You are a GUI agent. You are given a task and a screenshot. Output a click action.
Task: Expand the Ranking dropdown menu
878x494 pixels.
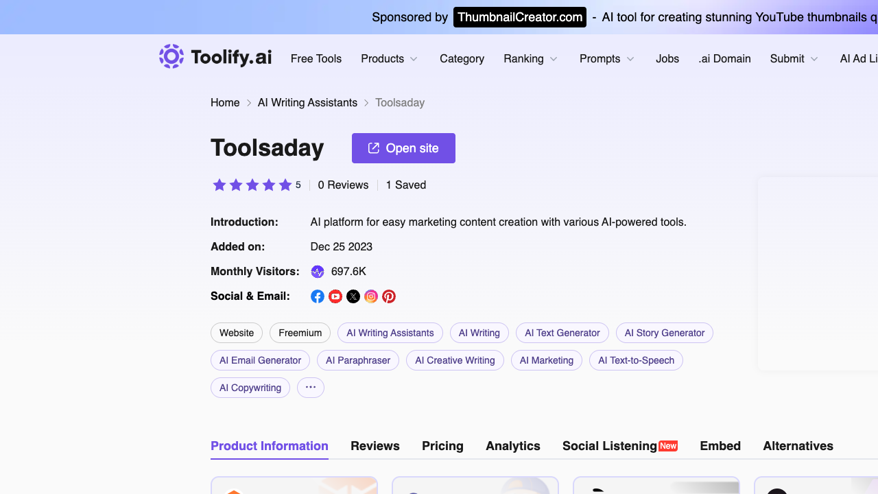(531, 59)
